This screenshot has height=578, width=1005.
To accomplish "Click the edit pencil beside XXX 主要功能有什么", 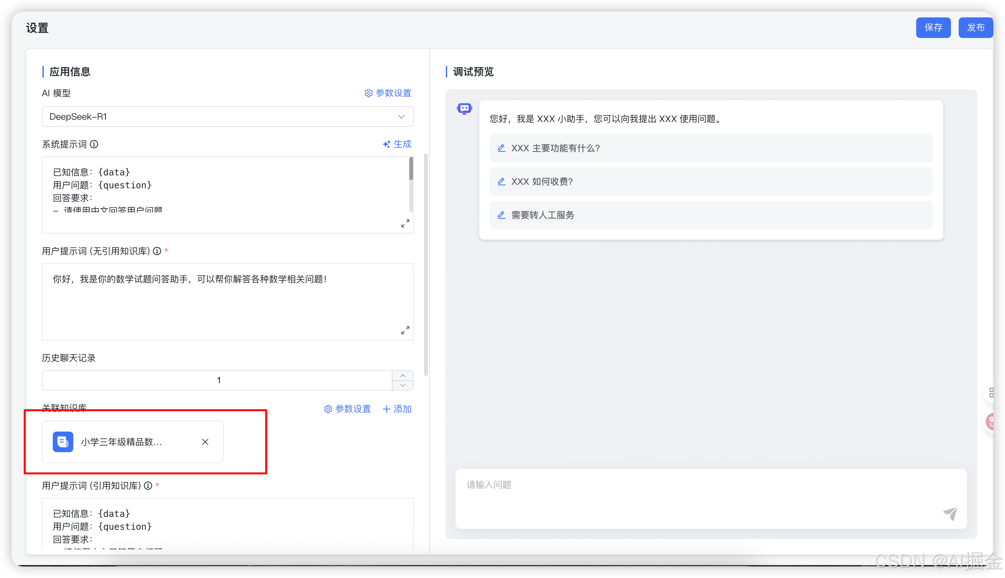I will 501,148.
